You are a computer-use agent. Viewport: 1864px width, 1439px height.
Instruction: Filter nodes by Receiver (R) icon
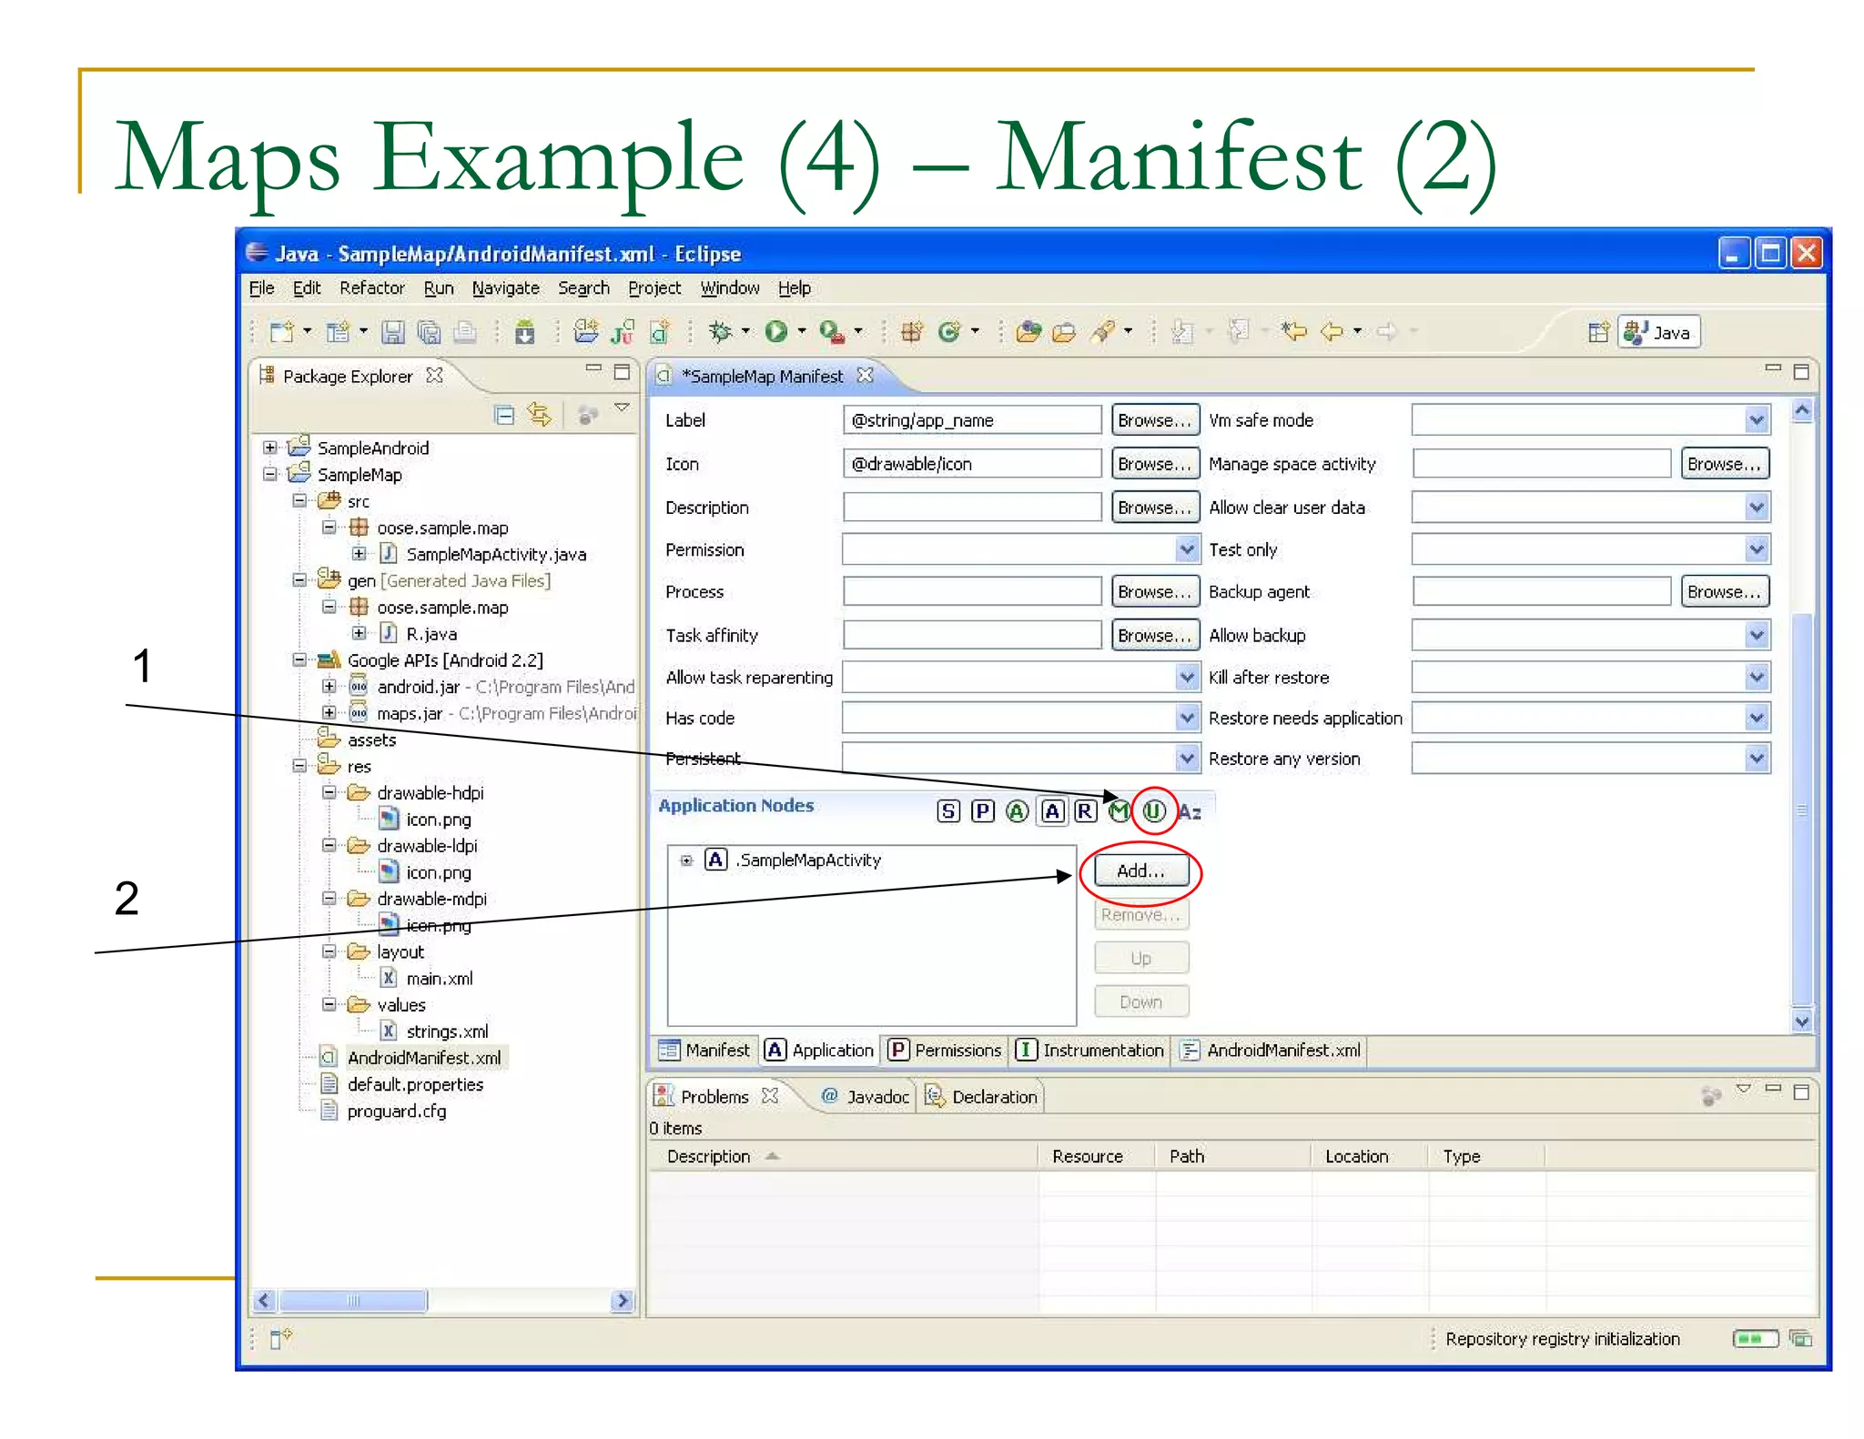1085,811
